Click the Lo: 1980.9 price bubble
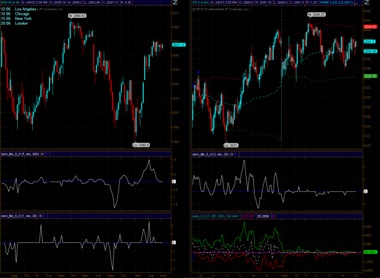 tap(141, 145)
